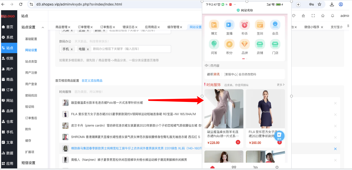Screen dimensions: 352x170
Task: Bookmark this page with the star icon
Action: tap(320, 4)
